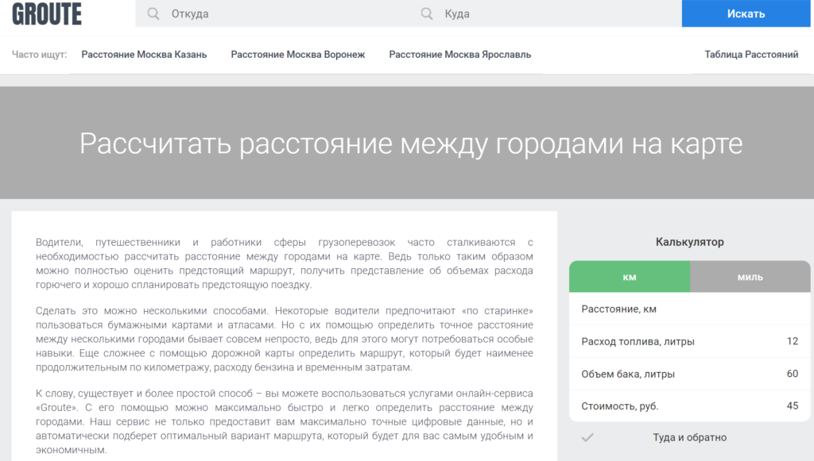Image resolution: width=814 pixels, height=461 pixels.
Task: Open the Расстояние Москва Ярославль link
Action: coord(459,55)
